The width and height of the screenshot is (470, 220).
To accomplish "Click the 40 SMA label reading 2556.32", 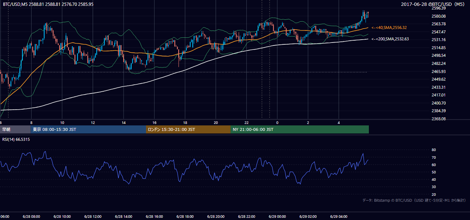I will tap(389, 27).
